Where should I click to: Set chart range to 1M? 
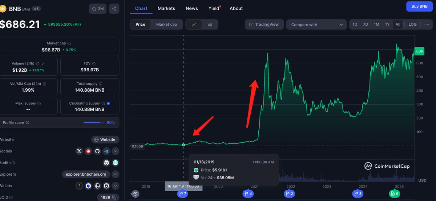pos(376,25)
